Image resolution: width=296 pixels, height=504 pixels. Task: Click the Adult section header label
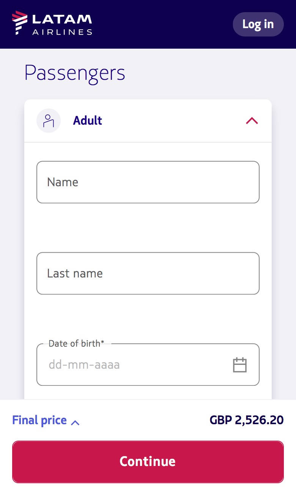(x=88, y=120)
